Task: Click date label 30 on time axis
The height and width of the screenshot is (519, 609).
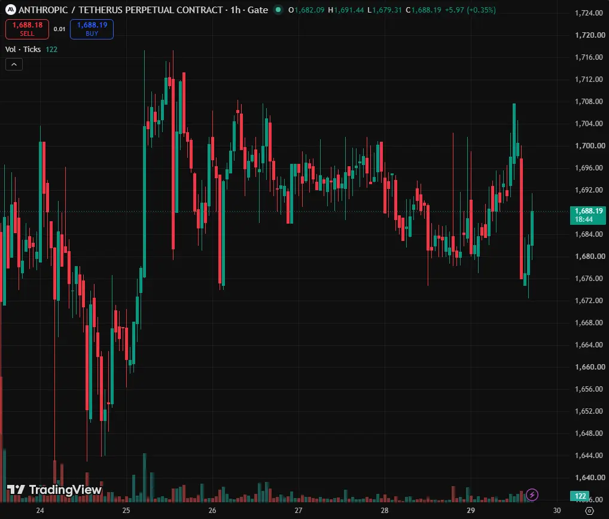Action: pyautogui.click(x=557, y=511)
